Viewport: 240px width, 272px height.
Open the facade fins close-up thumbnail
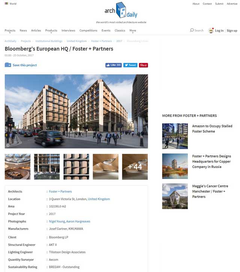click(x=76, y=167)
